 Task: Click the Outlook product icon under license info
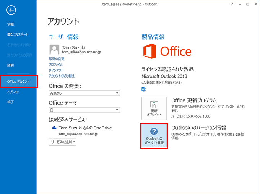tap(144, 89)
